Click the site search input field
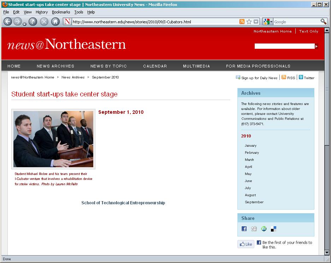Viewport: 331px width, 263px height. (284, 46)
